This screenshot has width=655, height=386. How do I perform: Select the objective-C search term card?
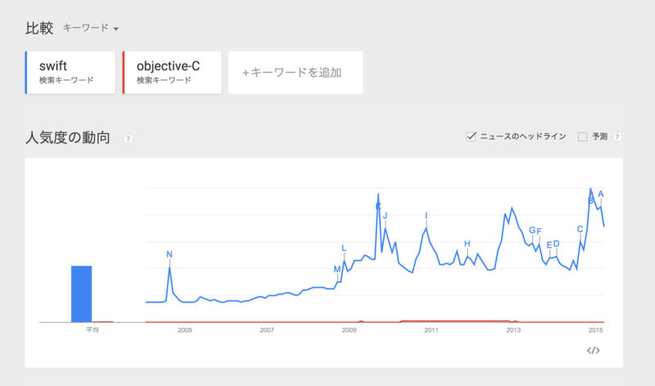(x=172, y=73)
